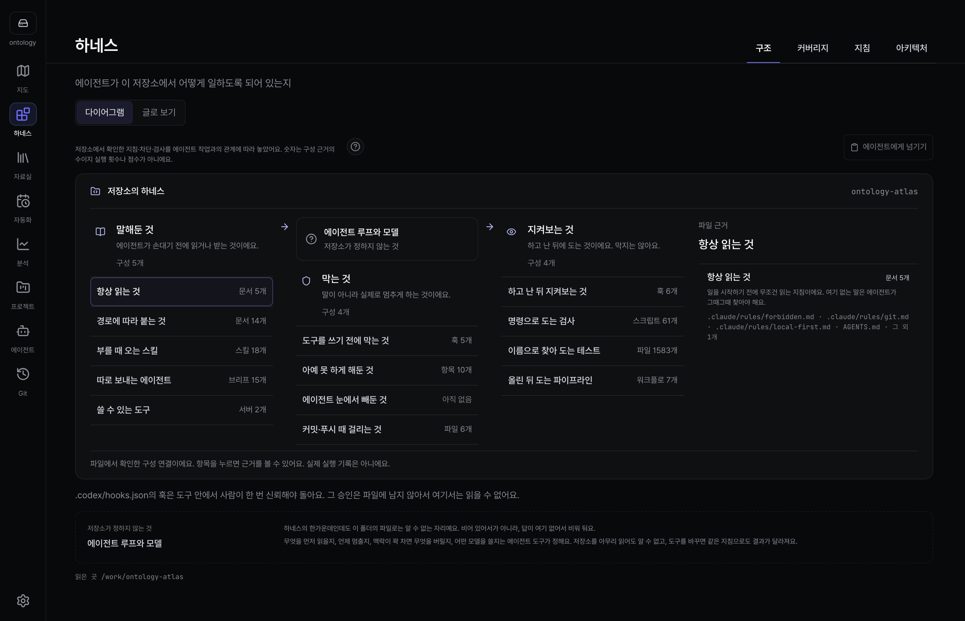Switch to the 구조 tab
Image resolution: width=965 pixels, height=621 pixels.
(x=763, y=48)
